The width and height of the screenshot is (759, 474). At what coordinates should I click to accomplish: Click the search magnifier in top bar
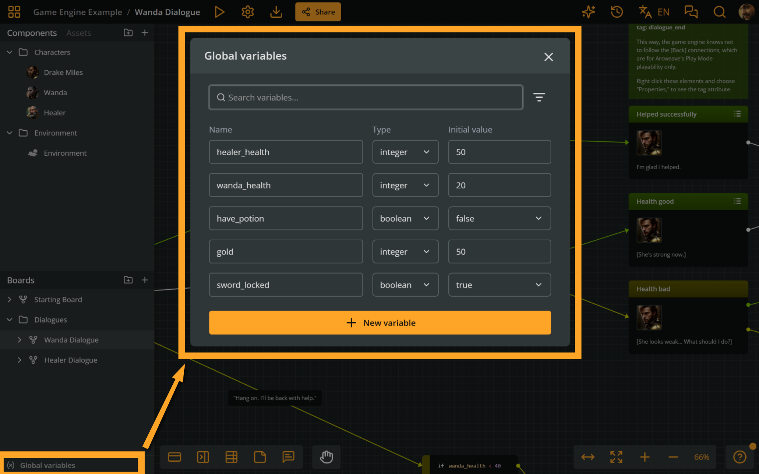pos(719,12)
